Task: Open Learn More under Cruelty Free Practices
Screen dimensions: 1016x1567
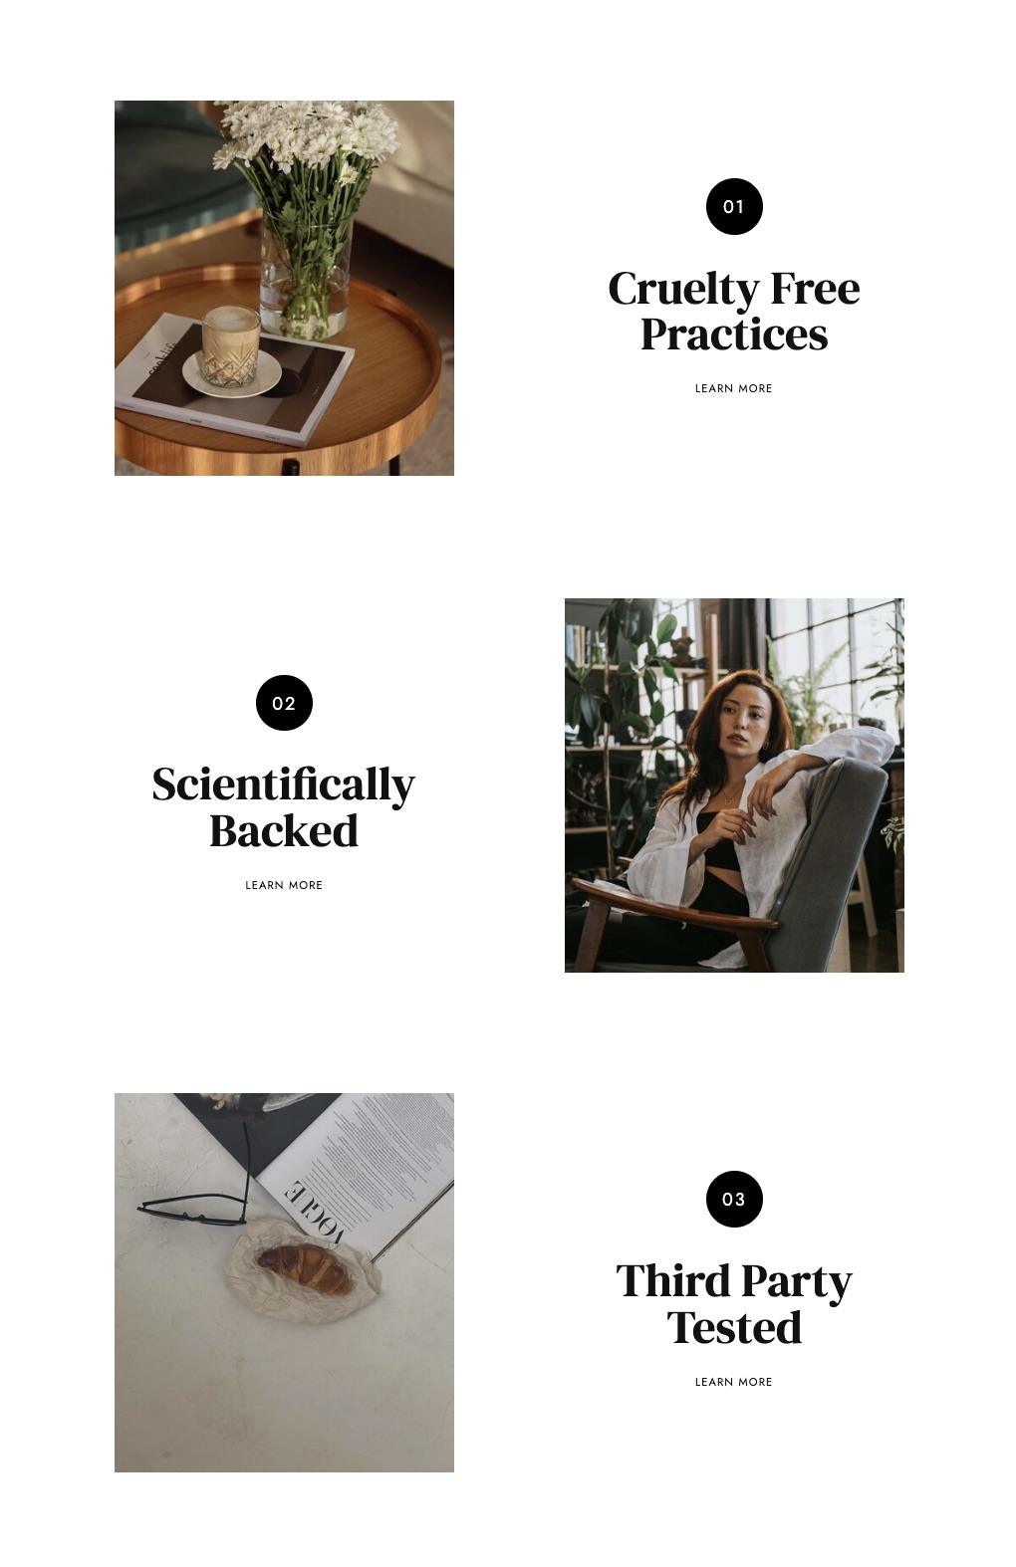Action: tap(734, 388)
